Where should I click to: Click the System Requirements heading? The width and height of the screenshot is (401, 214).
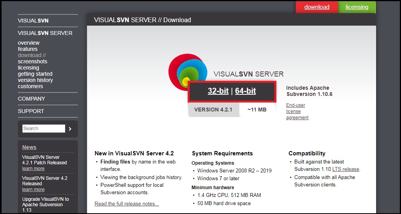tap(222, 153)
